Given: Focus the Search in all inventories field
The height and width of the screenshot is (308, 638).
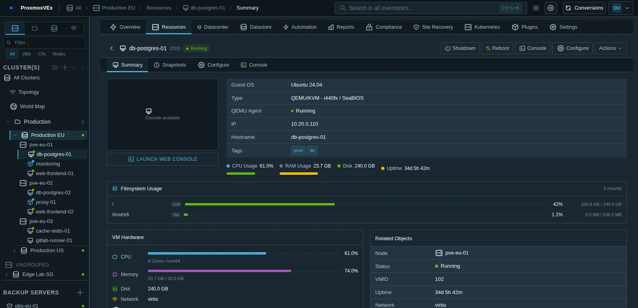Looking at the screenshot, I should click(x=431, y=8).
